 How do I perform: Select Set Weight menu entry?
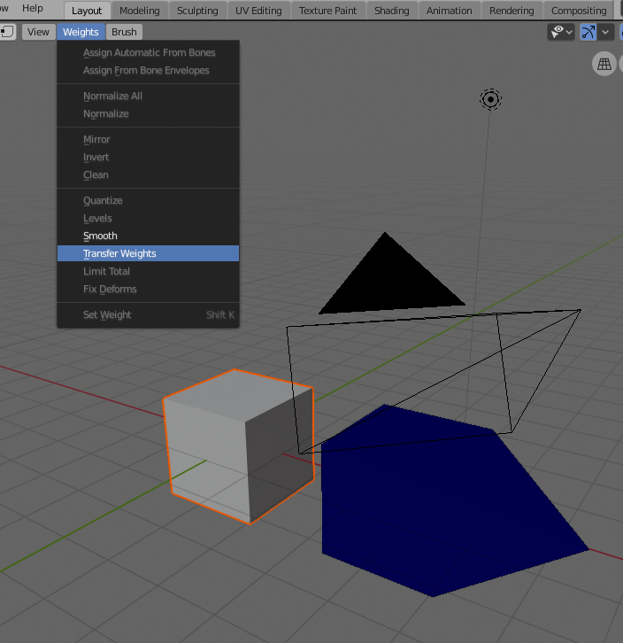click(x=149, y=315)
